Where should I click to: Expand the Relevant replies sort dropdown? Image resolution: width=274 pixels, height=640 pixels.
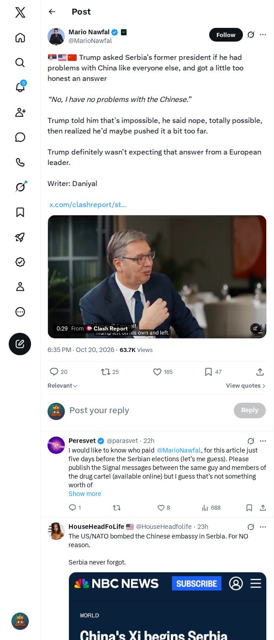click(63, 386)
